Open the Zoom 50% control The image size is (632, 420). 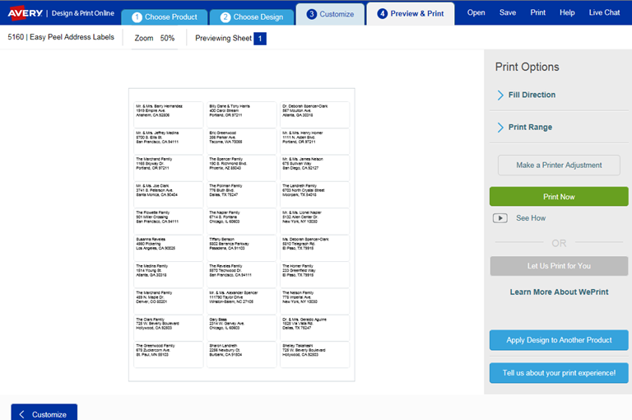tap(154, 39)
